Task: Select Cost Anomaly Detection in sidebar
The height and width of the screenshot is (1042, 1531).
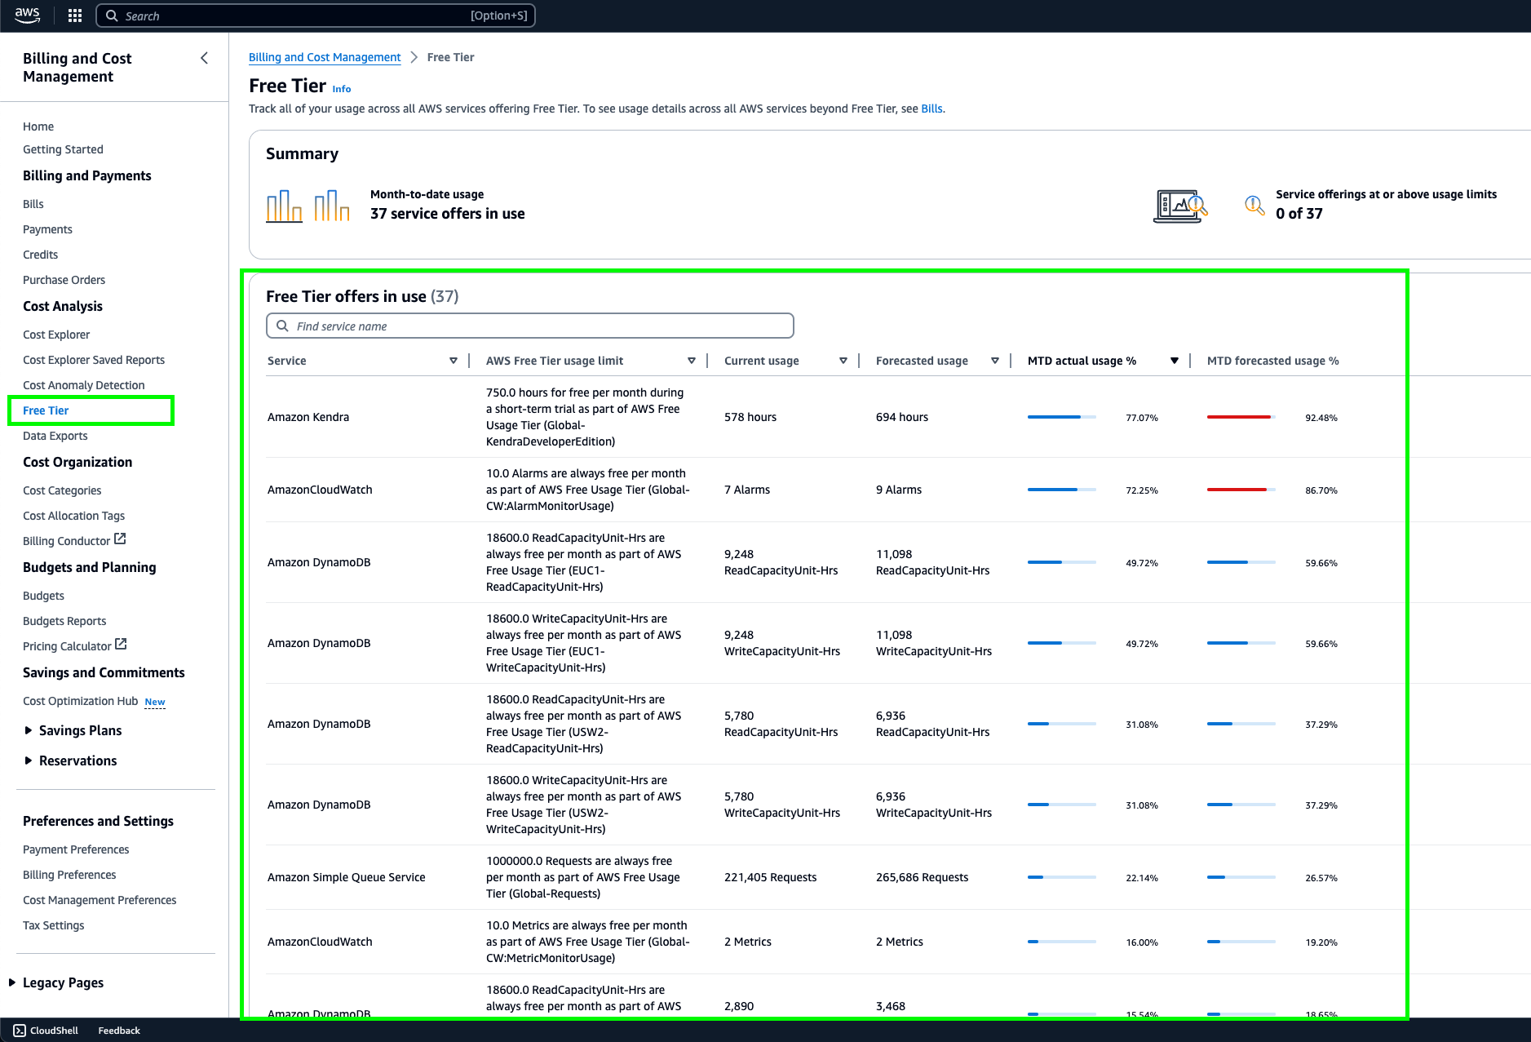Action: 83,384
